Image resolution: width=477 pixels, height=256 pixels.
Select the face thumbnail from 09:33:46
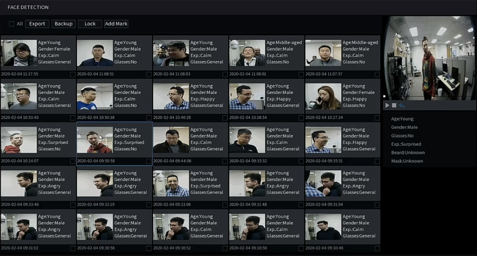(x=19, y=183)
